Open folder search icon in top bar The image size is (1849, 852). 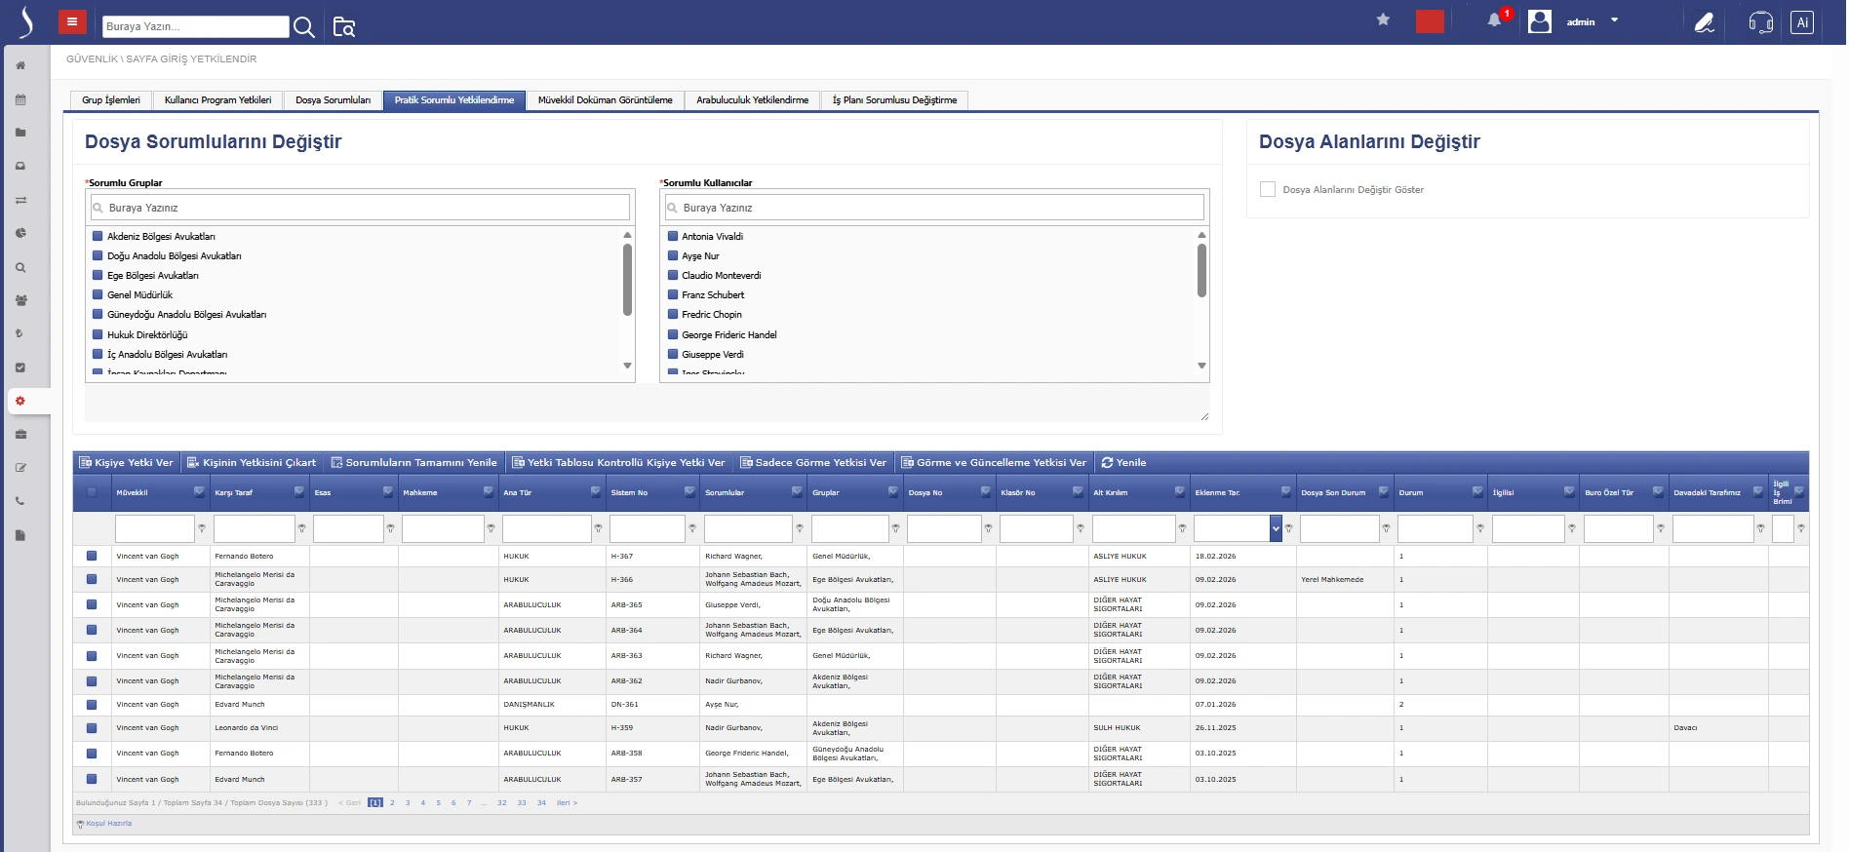tap(344, 27)
